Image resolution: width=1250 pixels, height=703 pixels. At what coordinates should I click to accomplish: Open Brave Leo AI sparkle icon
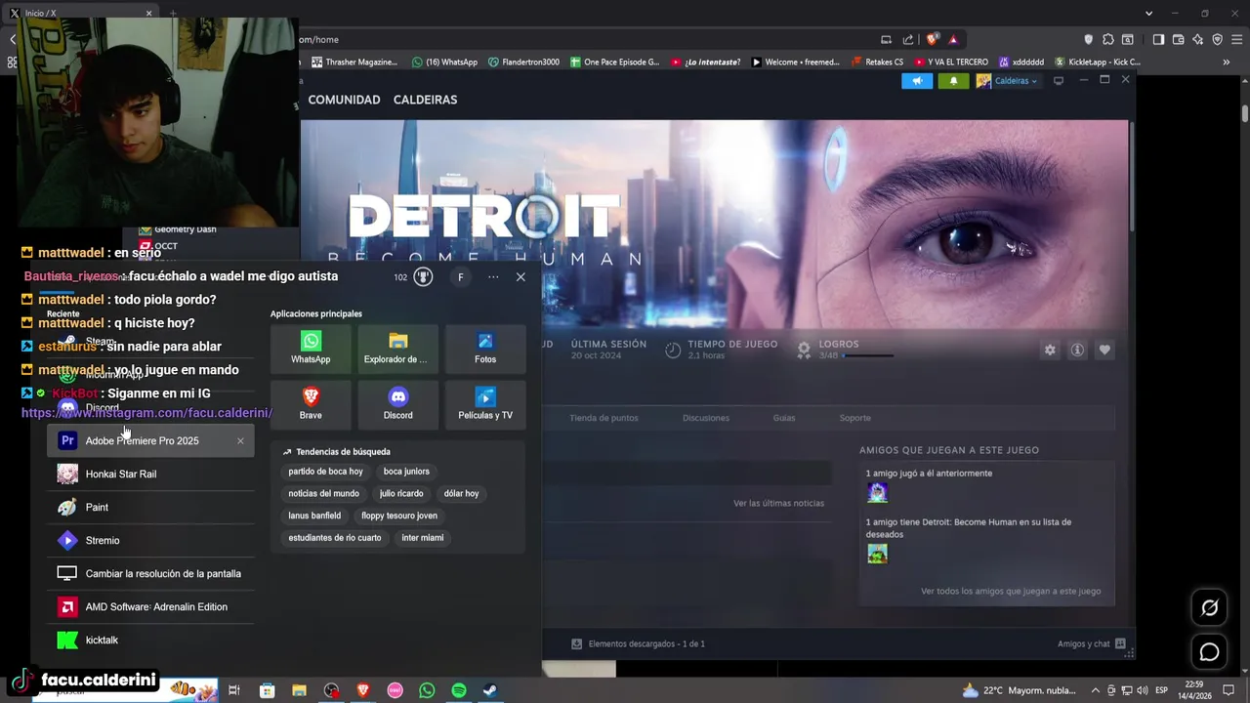point(1198,40)
